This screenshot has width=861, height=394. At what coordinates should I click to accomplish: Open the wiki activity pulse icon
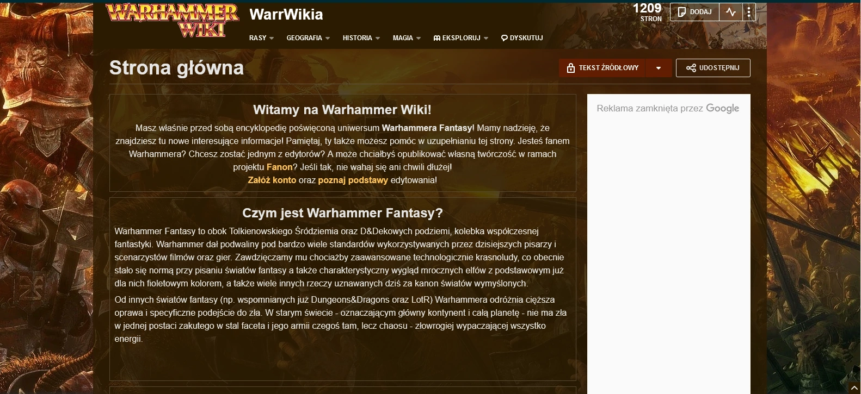point(731,12)
